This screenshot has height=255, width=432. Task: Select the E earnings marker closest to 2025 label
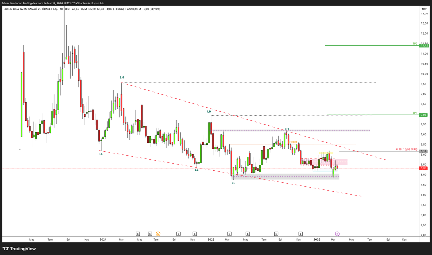point(195,233)
